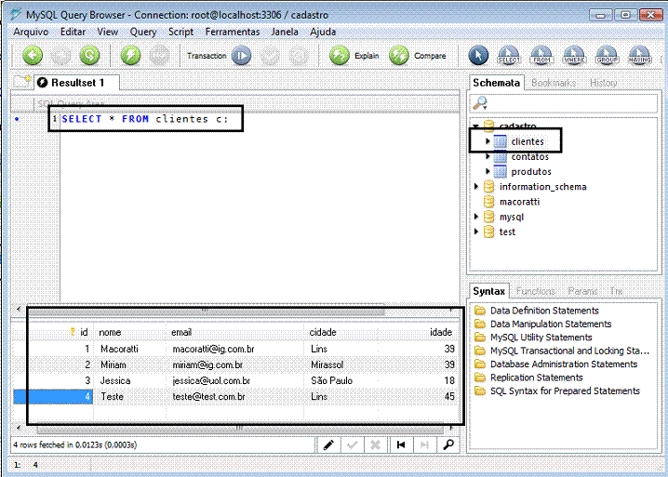Switch to the Functions tab
668x477 pixels.
(536, 291)
